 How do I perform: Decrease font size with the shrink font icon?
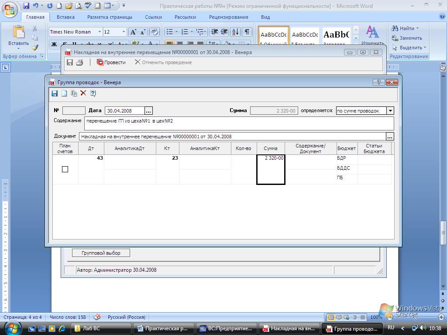(143, 32)
